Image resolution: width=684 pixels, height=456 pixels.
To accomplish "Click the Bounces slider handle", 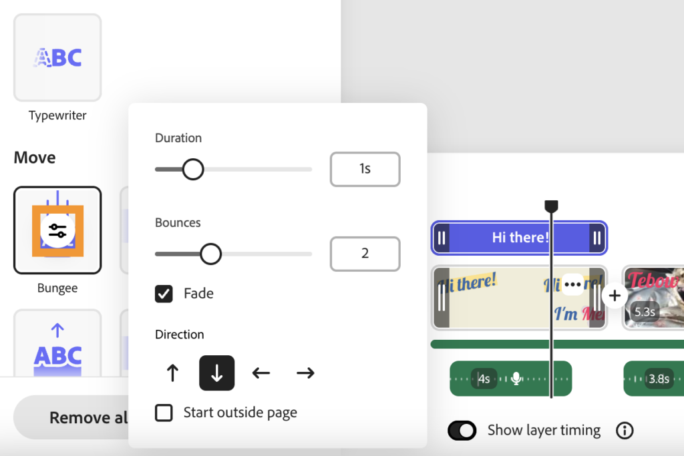I will click(211, 254).
